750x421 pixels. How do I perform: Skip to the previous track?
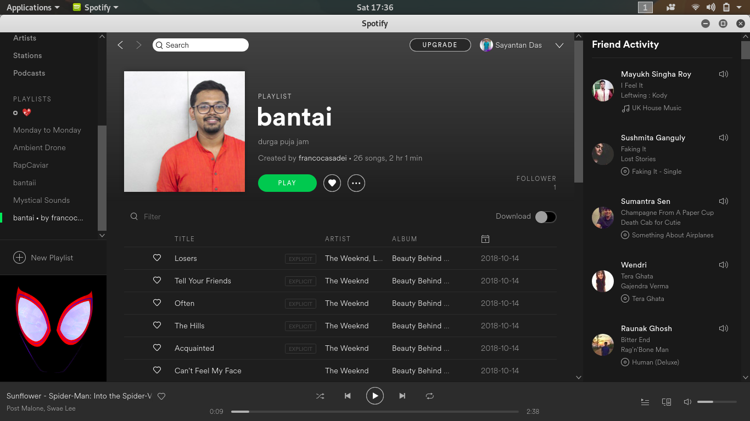[348, 396]
